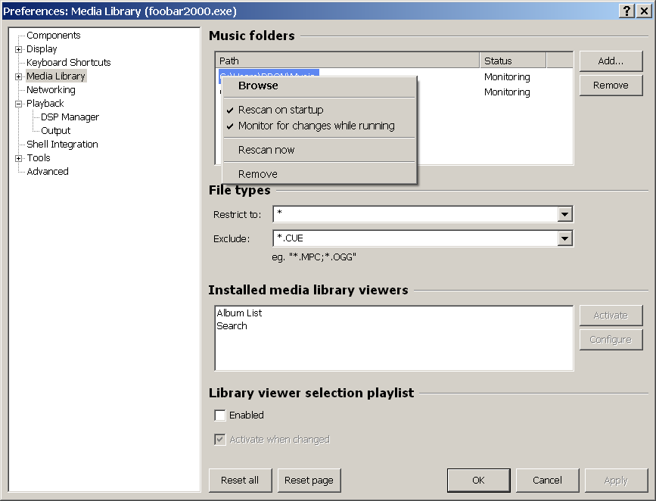The width and height of the screenshot is (656, 501).
Task: Enable the library viewer selection playlist checkbox
Action: [x=220, y=415]
